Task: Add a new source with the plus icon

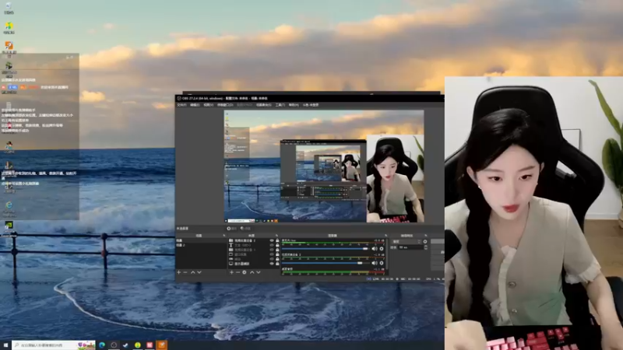Action: coord(231,272)
